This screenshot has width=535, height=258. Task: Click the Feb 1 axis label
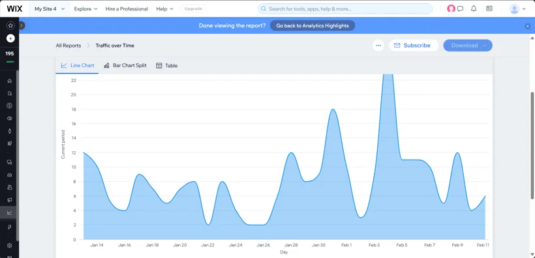(346, 245)
